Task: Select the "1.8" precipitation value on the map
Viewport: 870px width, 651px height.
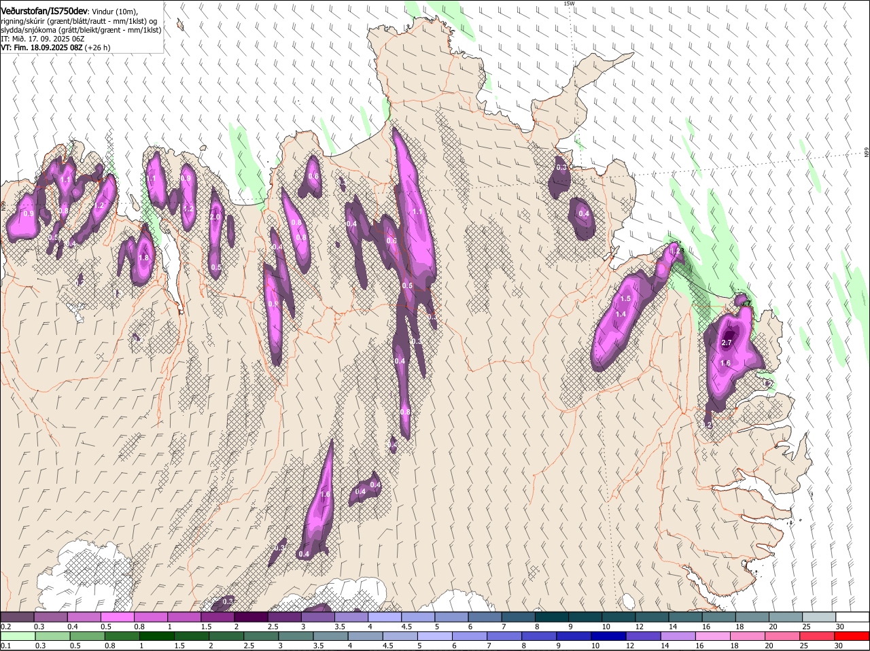Action: click(x=143, y=258)
